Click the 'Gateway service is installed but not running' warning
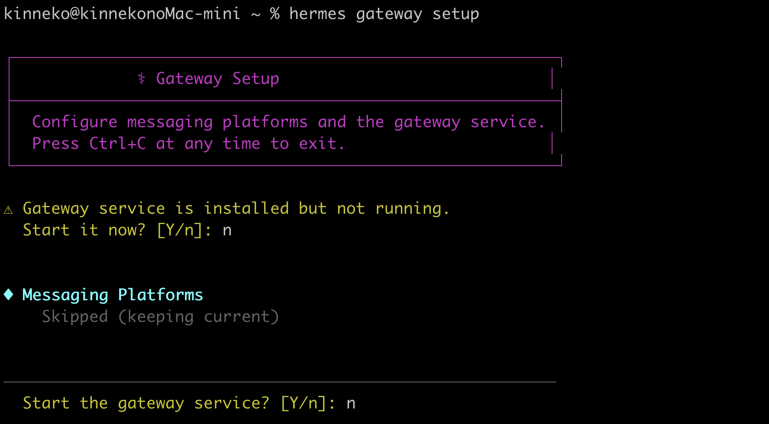Image resolution: width=769 pixels, height=424 pixels. (236, 209)
